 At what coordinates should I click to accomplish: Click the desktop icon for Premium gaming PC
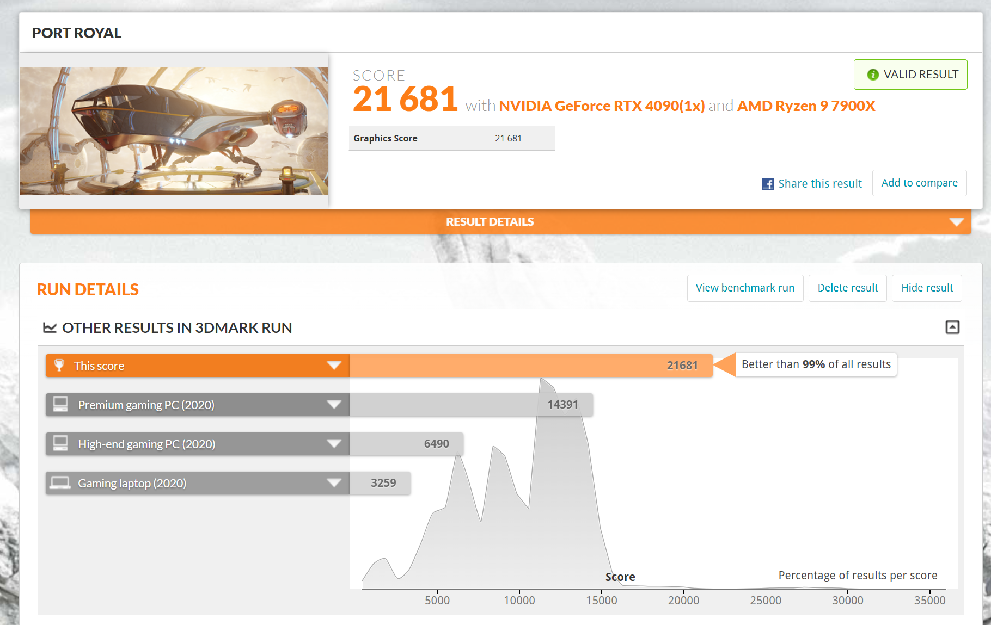(60, 404)
